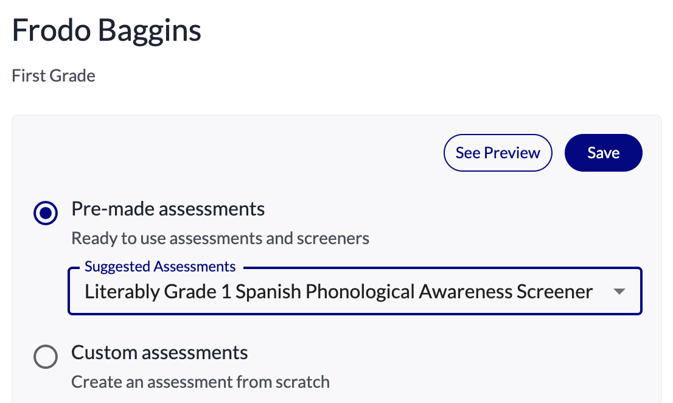
Task: Click the word "Screener" in the selected assessment
Action: click(554, 292)
